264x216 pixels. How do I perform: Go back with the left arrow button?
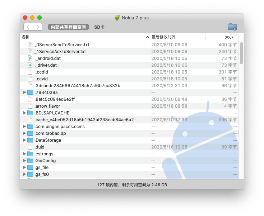(28, 27)
